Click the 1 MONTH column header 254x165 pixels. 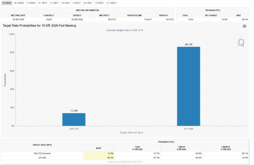(226, 148)
